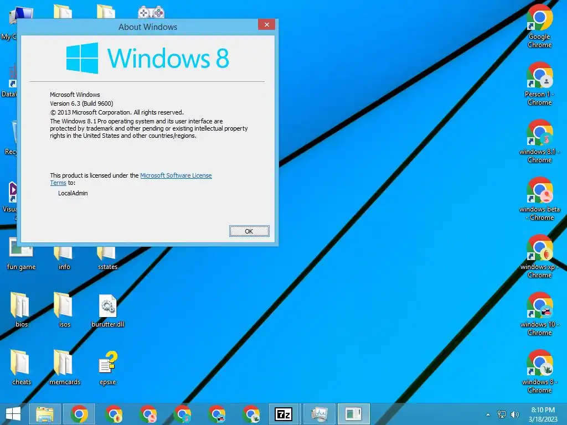Open the 7-Zip taskbar icon
Viewport: 567px width, 425px height.
(x=283, y=414)
